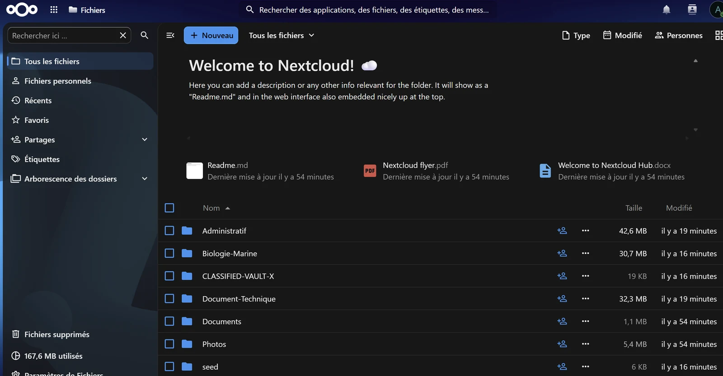
Task: Share the CLASSIFIED-VAULT-X folder via share icon
Action: (x=562, y=276)
